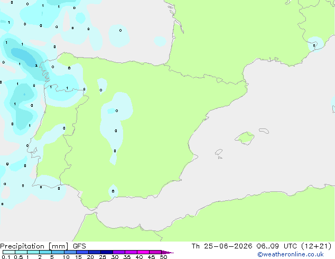
Task: Click the Mallorca island on the map
Action: [x=245, y=138]
